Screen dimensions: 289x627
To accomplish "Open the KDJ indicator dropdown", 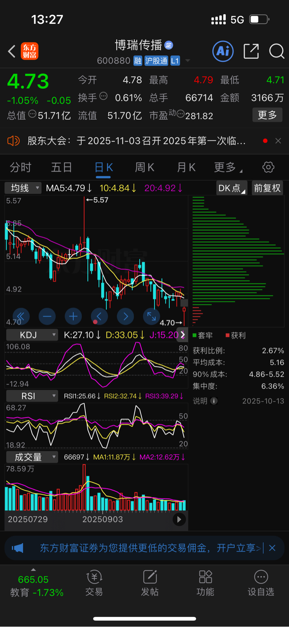I will pos(32,335).
